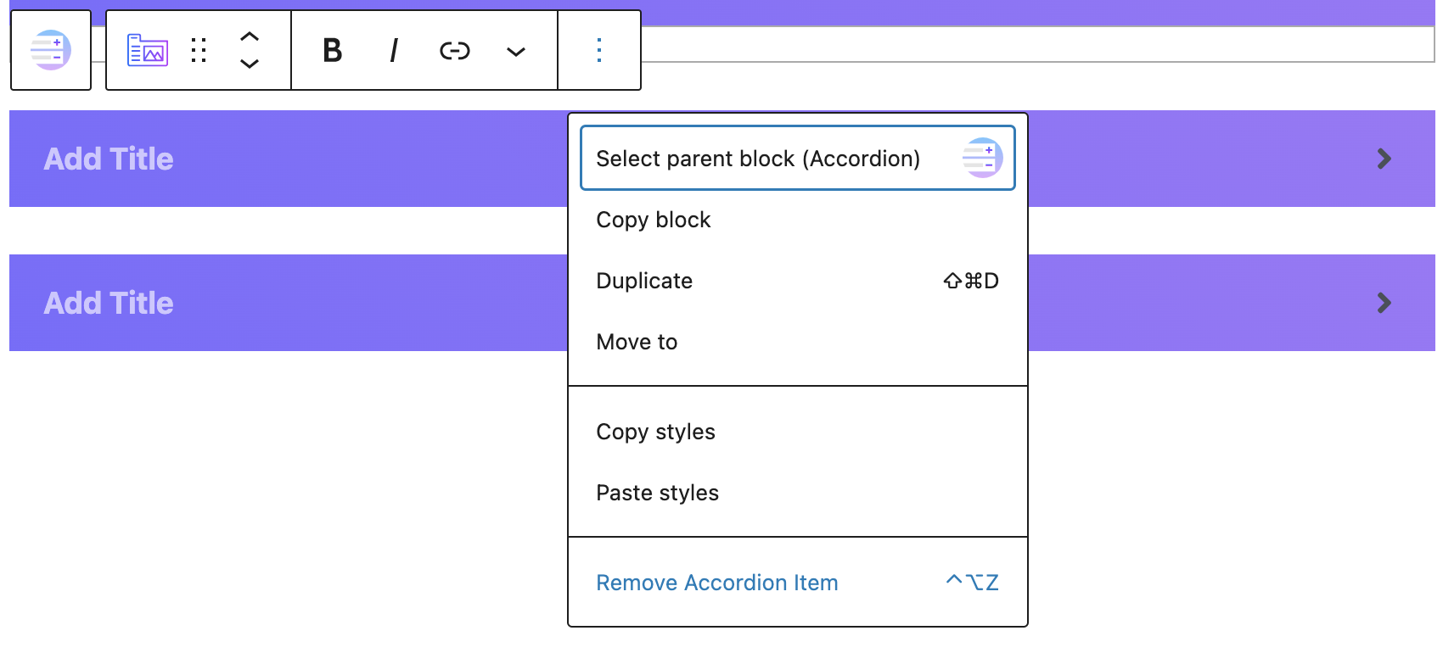Choose Select parent block (Accordion)
1443x653 pixels.
(x=798, y=159)
